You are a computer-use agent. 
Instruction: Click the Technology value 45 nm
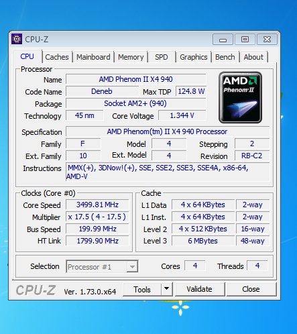coord(84,115)
